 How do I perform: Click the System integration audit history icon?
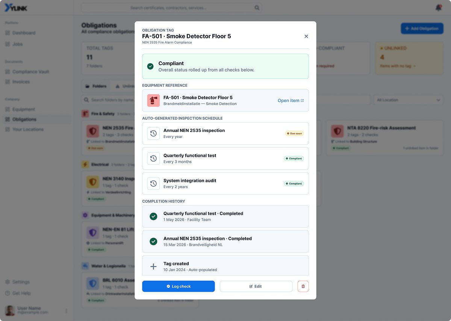153,183
